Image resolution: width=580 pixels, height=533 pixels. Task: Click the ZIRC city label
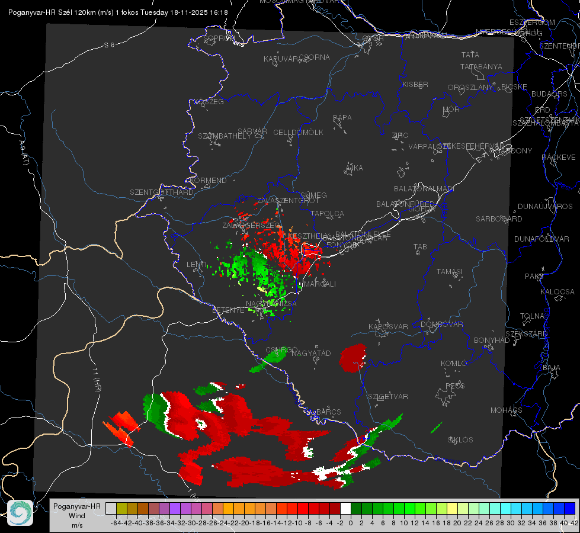click(400, 136)
